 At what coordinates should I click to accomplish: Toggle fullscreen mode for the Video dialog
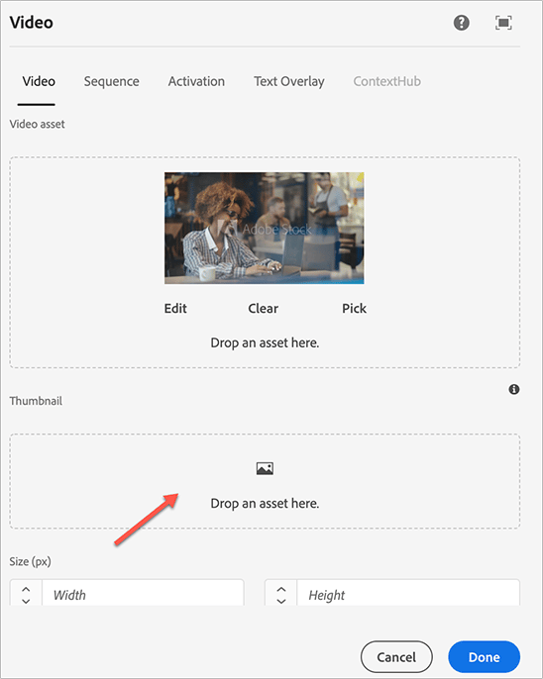[503, 23]
